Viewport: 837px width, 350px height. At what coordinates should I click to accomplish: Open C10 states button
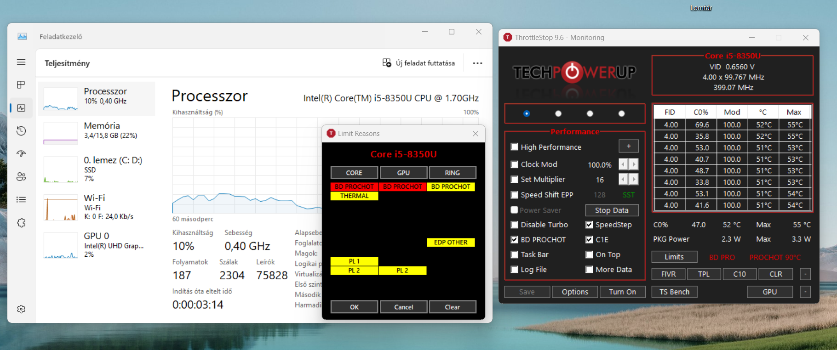pos(740,274)
